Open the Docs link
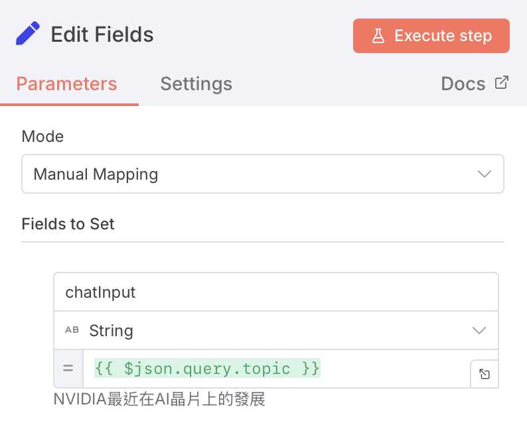 click(463, 84)
